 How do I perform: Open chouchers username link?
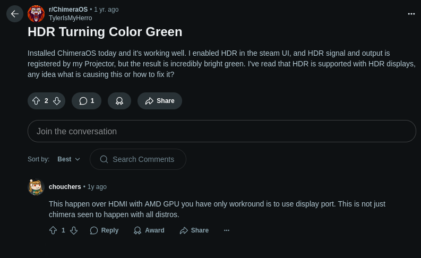(65, 187)
